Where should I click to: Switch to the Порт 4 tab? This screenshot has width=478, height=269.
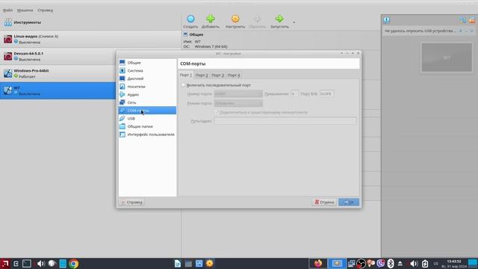click(x=234, y=75)
